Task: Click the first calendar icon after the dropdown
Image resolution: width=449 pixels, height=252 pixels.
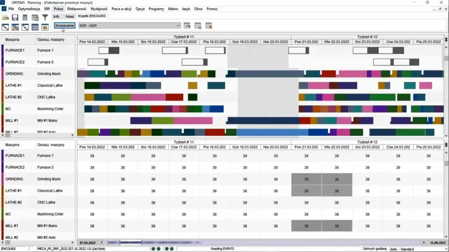Action: [187, 25]
